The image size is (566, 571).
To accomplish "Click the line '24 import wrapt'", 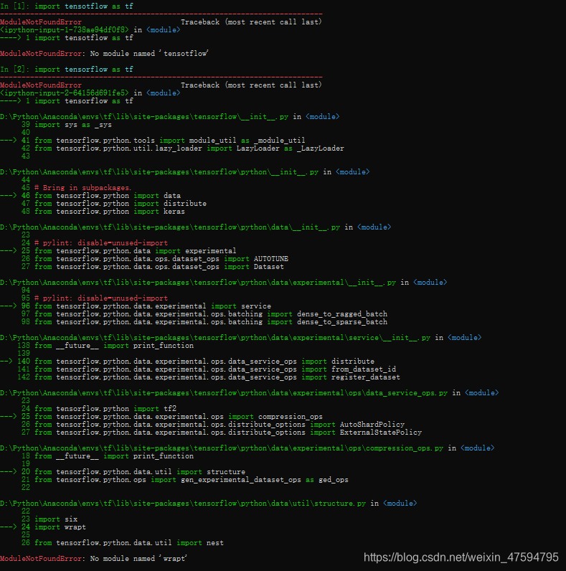I will (43, 528).
